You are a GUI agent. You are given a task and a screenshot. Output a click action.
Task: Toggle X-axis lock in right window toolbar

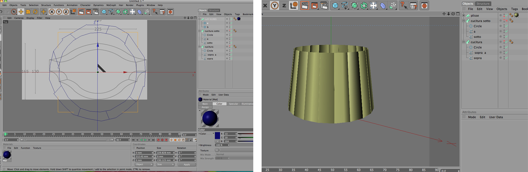tap(265, 5)
